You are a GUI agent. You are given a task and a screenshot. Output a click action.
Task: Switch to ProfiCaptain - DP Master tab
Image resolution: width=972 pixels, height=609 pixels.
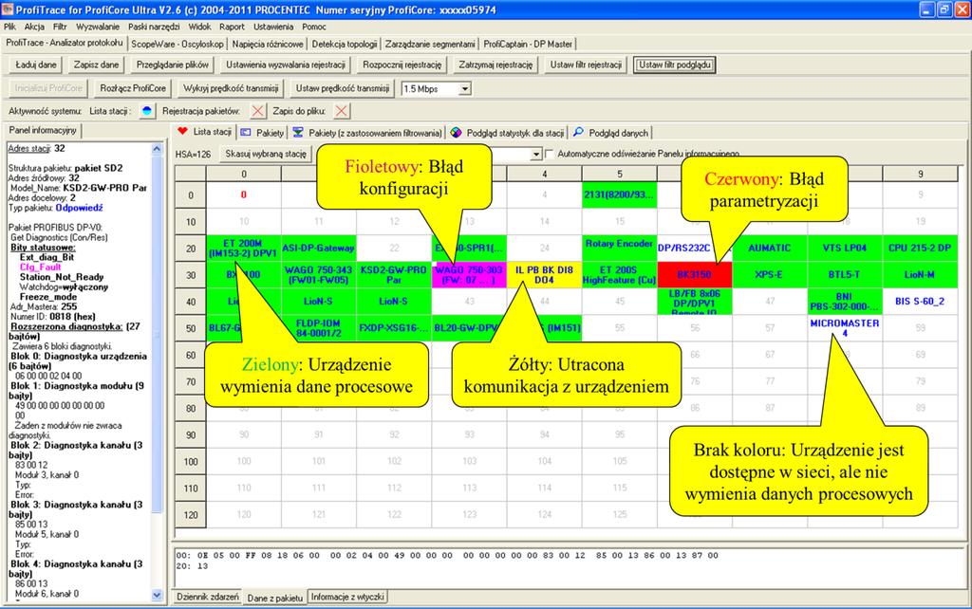tap(528, 44)
